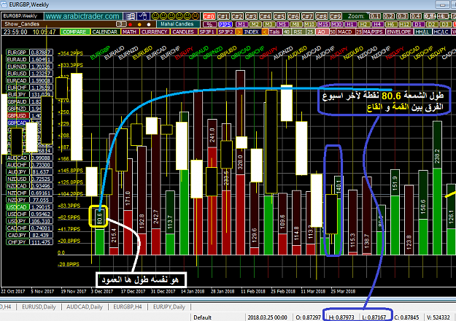Select the H4 timeframe

[x=377, y=24]
